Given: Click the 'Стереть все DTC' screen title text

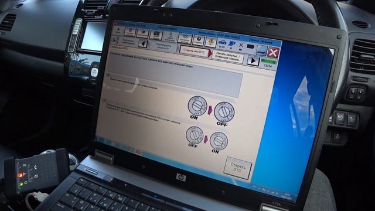Looking at the screenshot, I should tap(119, 48).
